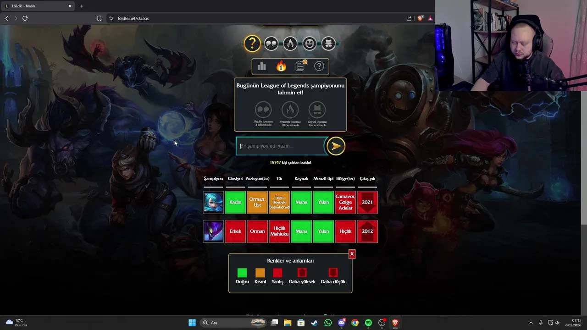Click the Hiçlik Mahluku species cell

click(279, 231)
